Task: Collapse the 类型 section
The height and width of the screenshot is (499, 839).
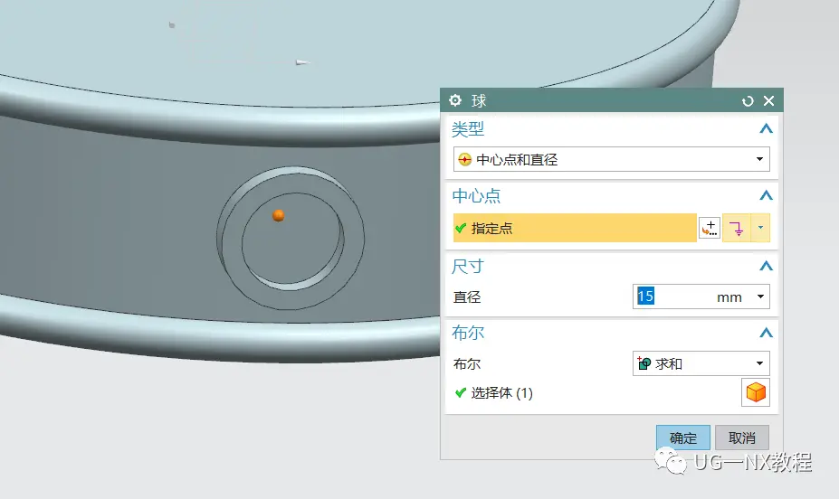Action: (x=767, y=128)
